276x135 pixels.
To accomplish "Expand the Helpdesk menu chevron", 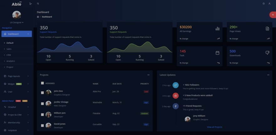I will tap(28, 130).
